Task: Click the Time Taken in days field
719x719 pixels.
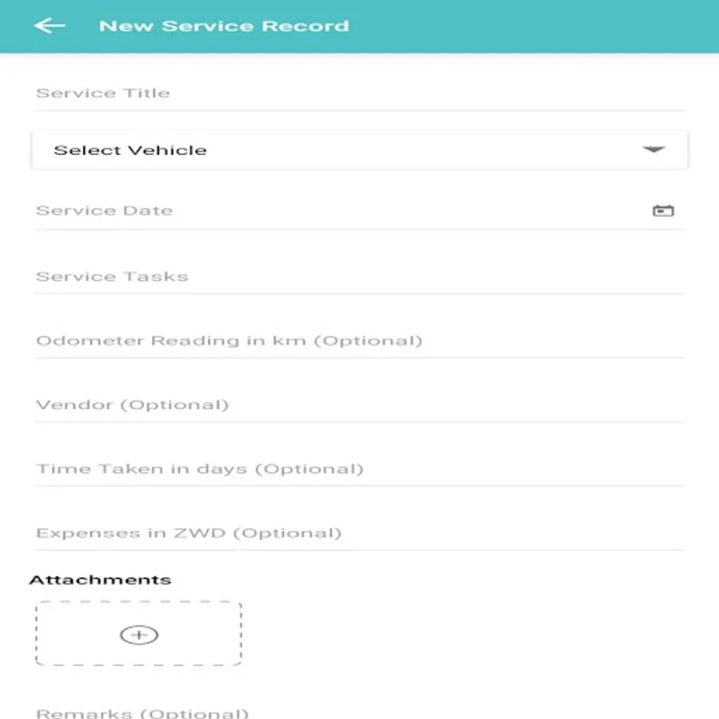Action: pyautogui.click(x=359, y=469)
